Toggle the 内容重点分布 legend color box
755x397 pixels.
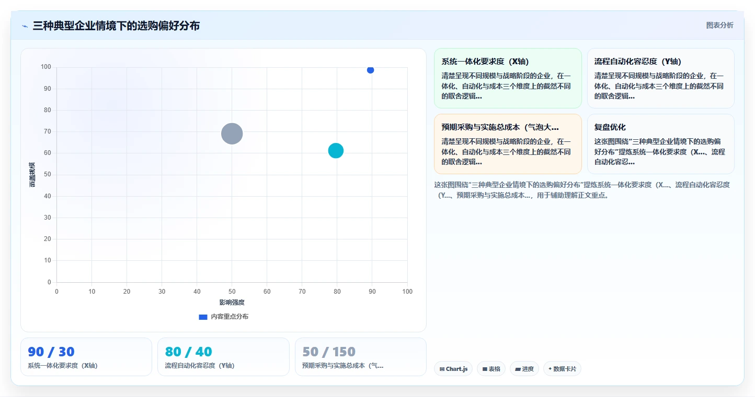click(203, 317)
